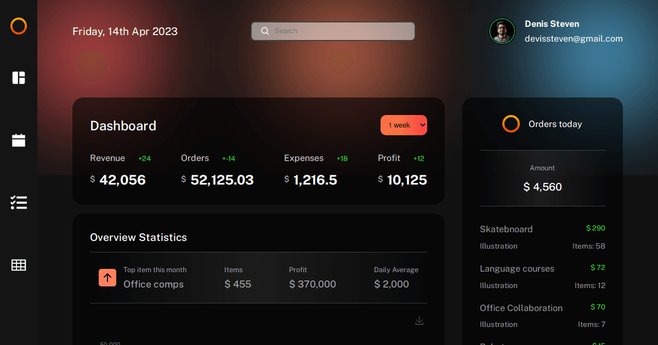
Task: Open the table grid icon at sidebar bottom
Action: point(18,265)
